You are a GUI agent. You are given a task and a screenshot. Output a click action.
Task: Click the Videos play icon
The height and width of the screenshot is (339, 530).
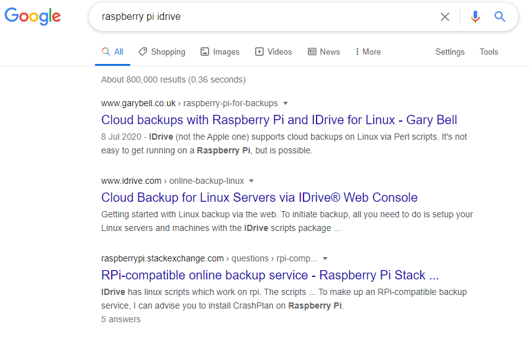(259, 52)
